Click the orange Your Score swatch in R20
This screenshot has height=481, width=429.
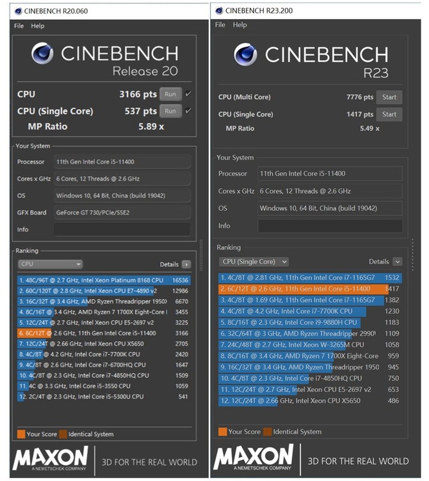point(21,434)
